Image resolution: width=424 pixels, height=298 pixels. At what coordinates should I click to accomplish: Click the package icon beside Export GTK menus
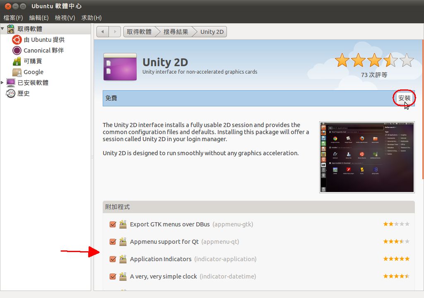[x=123, y=224]
